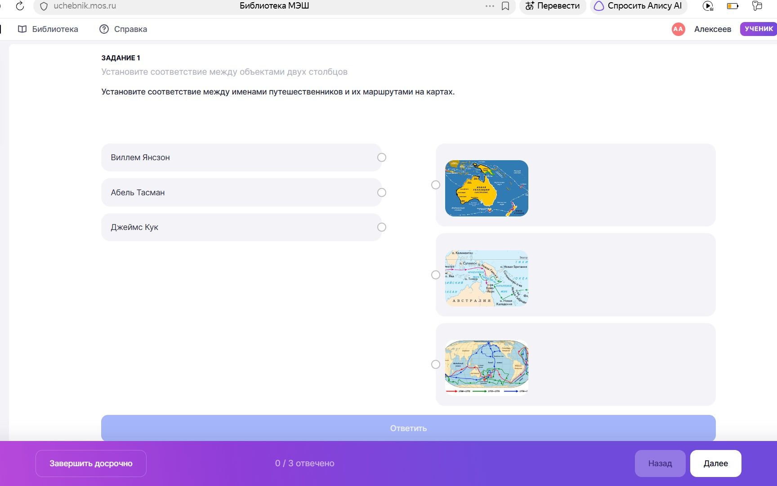Click the bookmark icon in address bar
This screenshot has height=486, width=777.
tap(505, 6)
